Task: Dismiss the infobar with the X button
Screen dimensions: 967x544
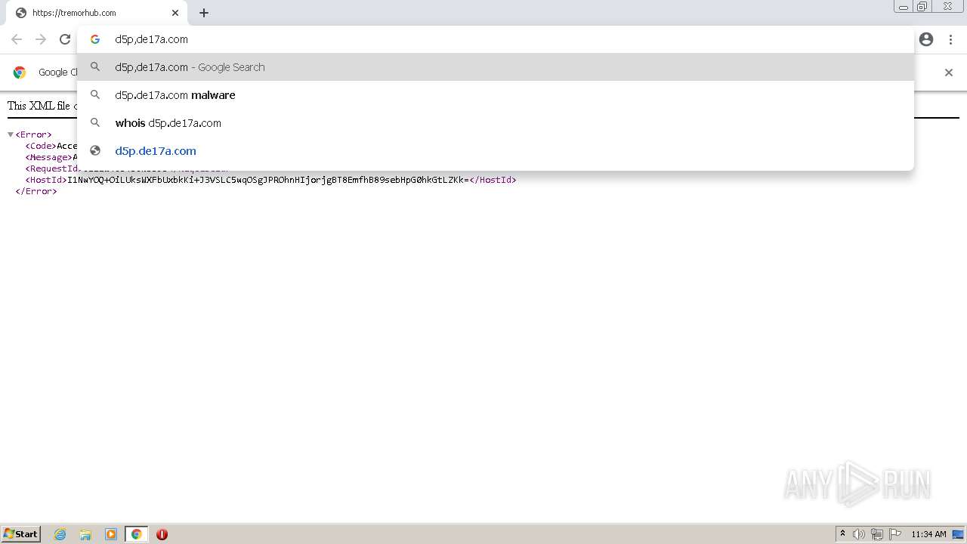Action: click(x=949, y=73)
